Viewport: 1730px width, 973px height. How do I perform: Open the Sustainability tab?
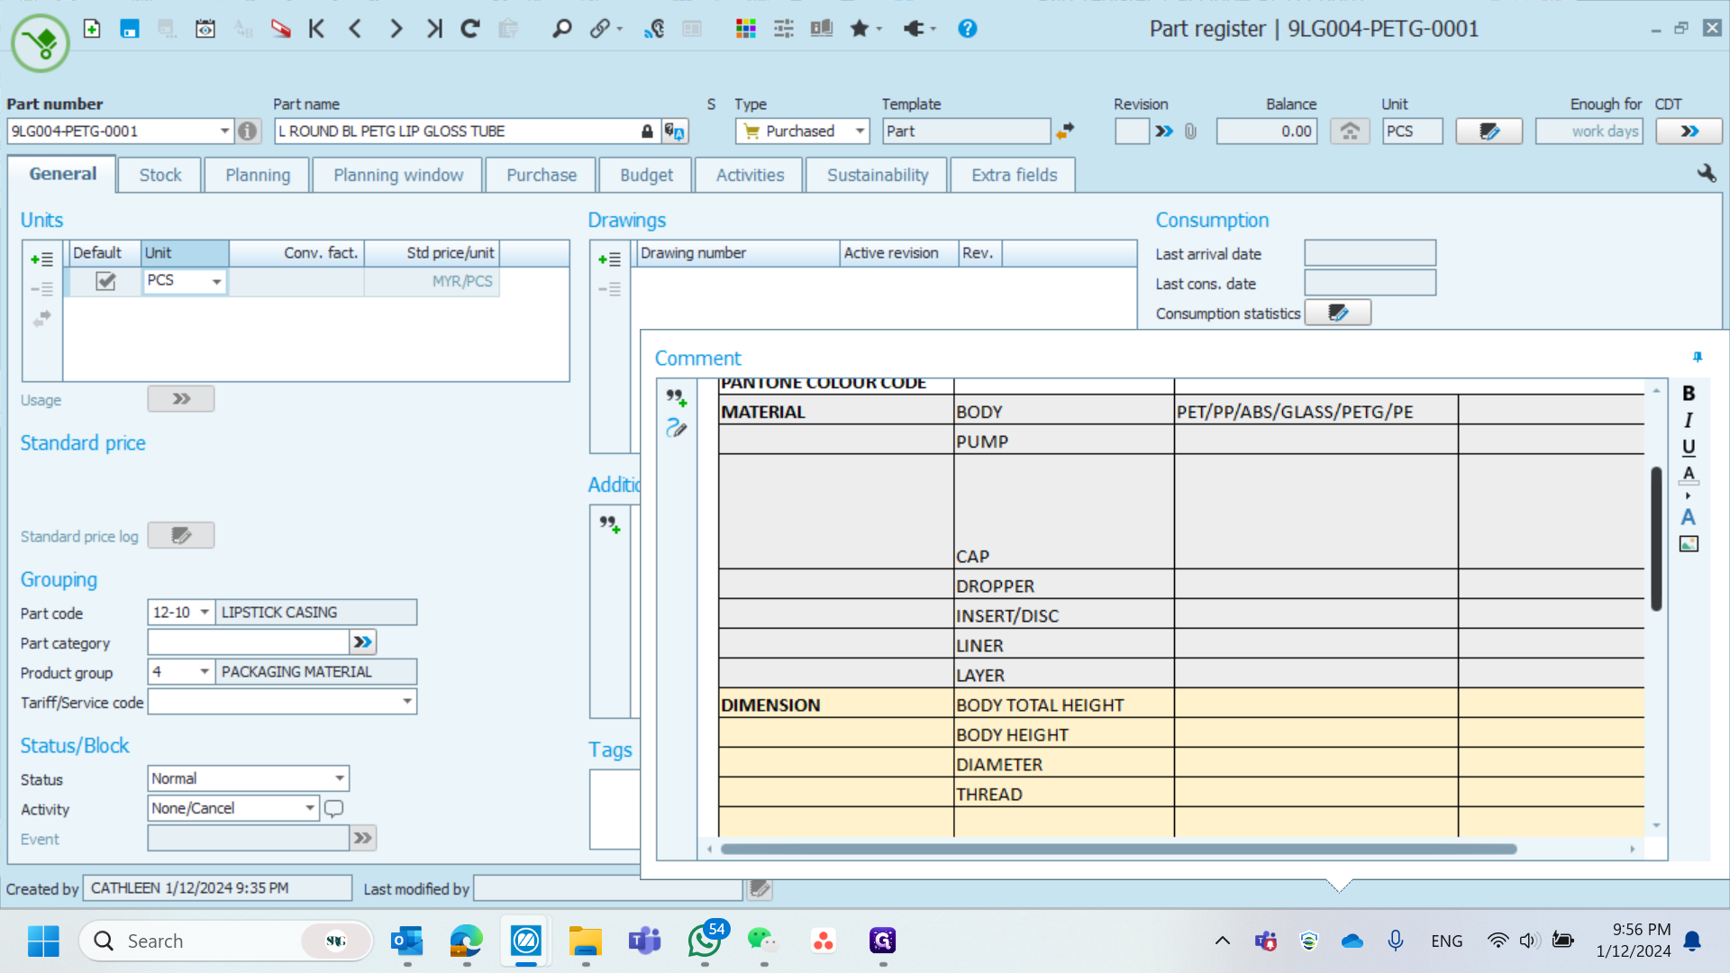tap(878, 175)
